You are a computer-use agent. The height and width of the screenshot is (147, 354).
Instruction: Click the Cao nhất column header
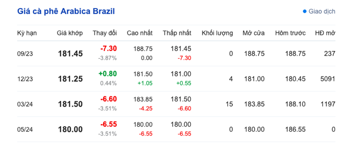point(140,33)
